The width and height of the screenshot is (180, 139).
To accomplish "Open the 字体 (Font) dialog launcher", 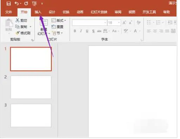I will point(141,40).
